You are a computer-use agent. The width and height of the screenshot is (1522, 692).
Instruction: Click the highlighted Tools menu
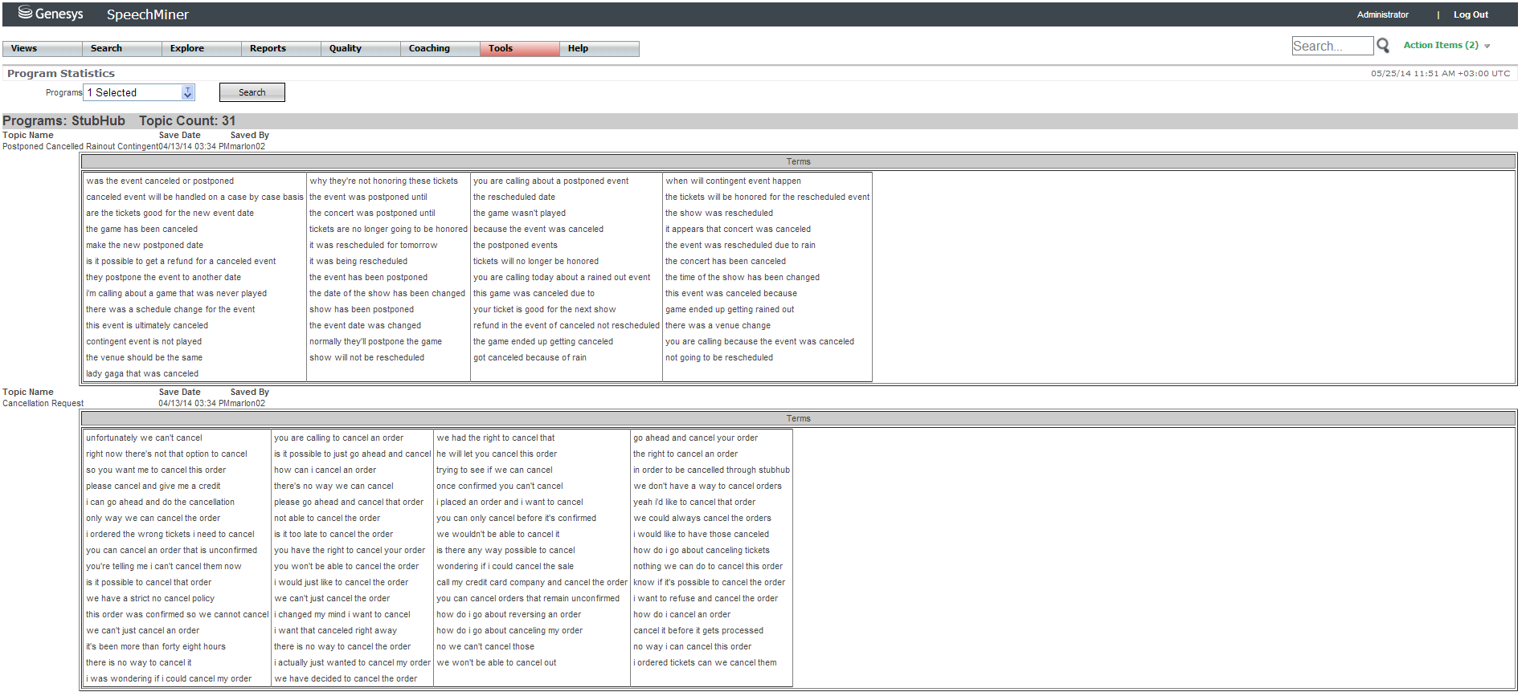[501, 49]
